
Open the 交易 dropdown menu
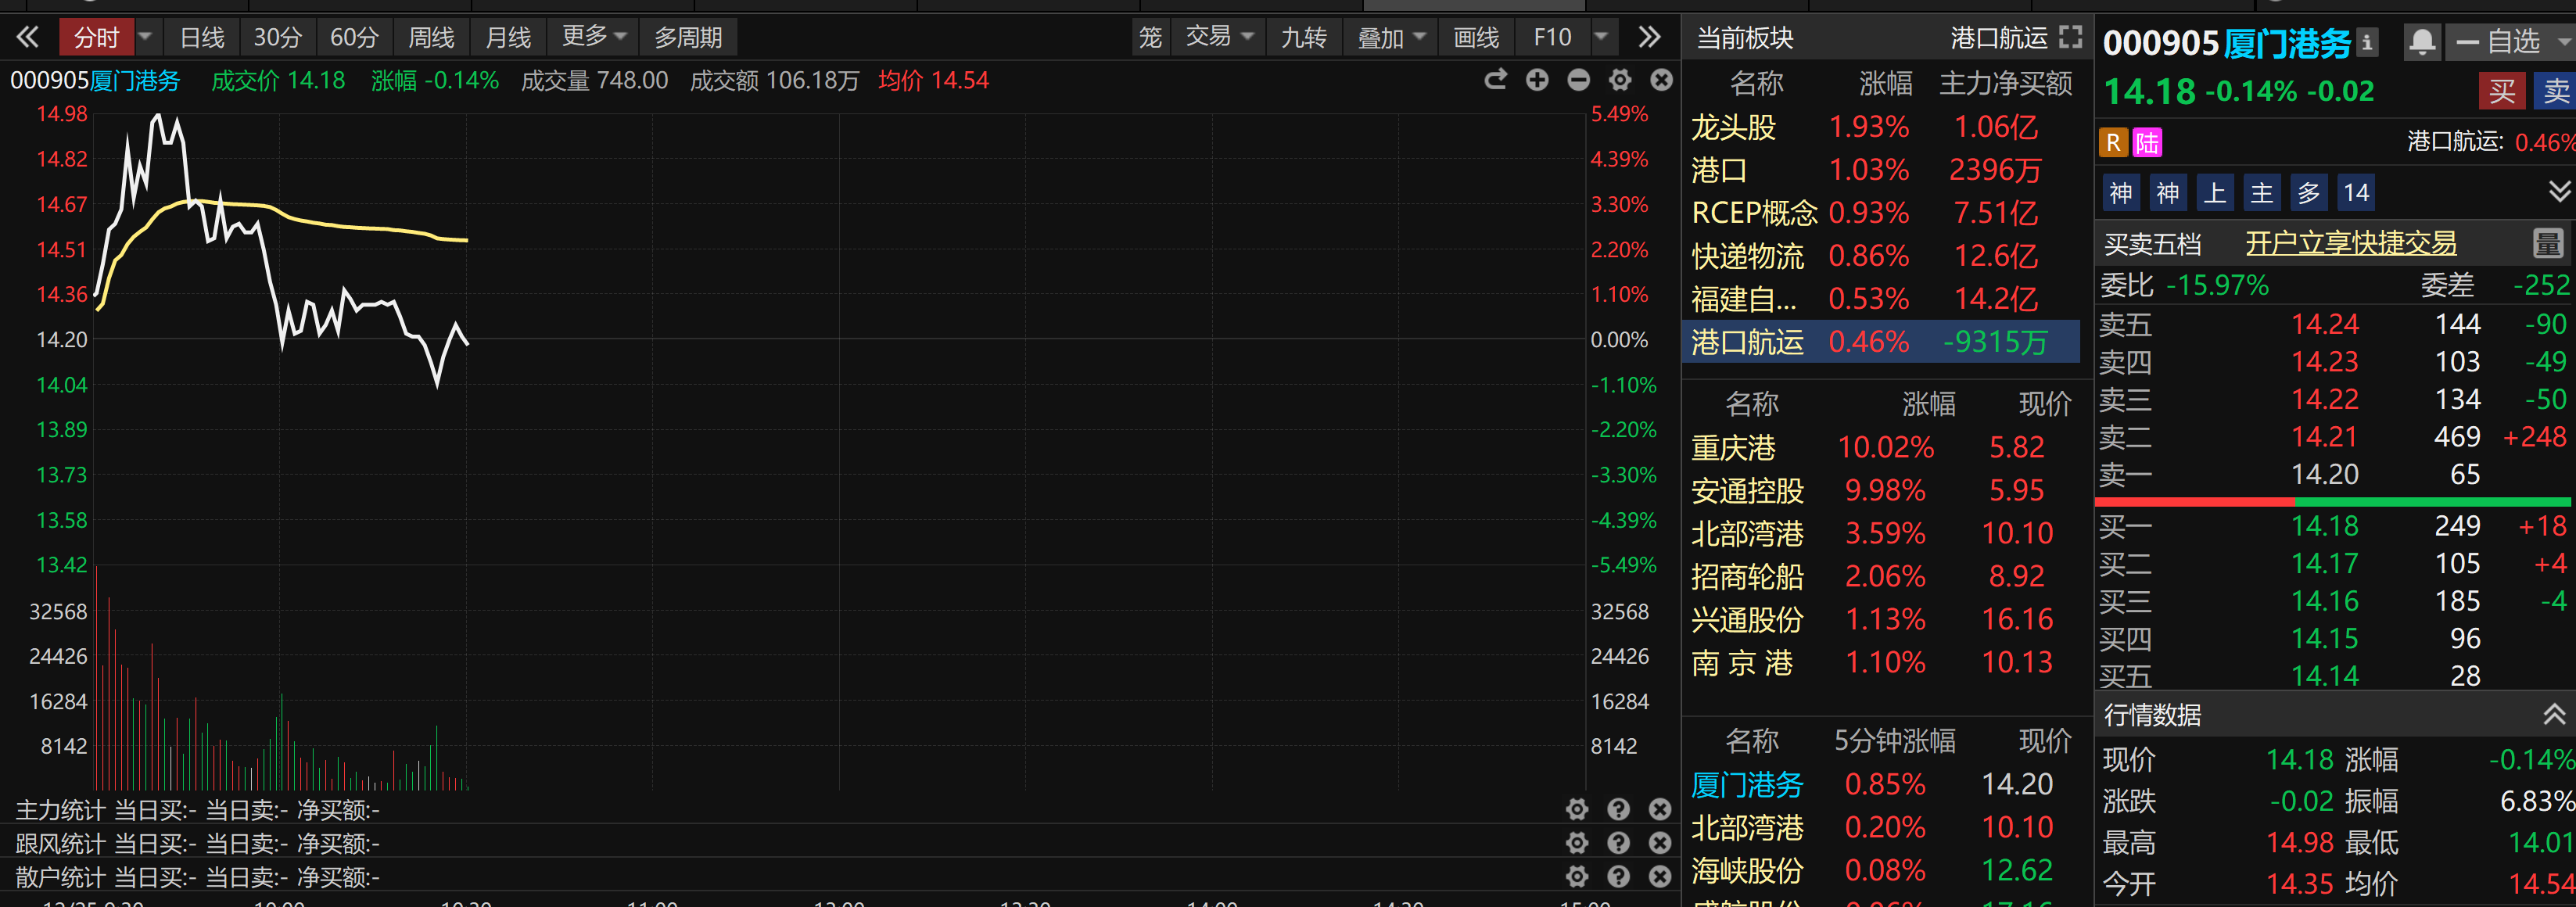(x=1219, y=38)
